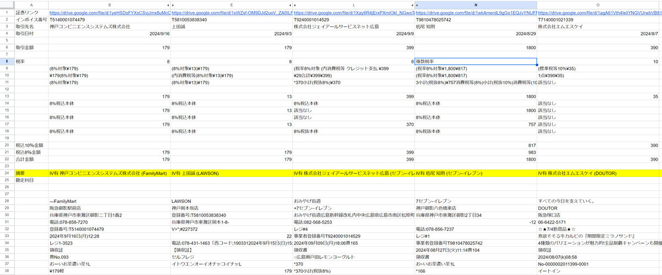Image resolution: width=662 pixels, height=275 pixels.
Task: Click the インボイス番号 label cell
Action: click(x=30, y=19)
